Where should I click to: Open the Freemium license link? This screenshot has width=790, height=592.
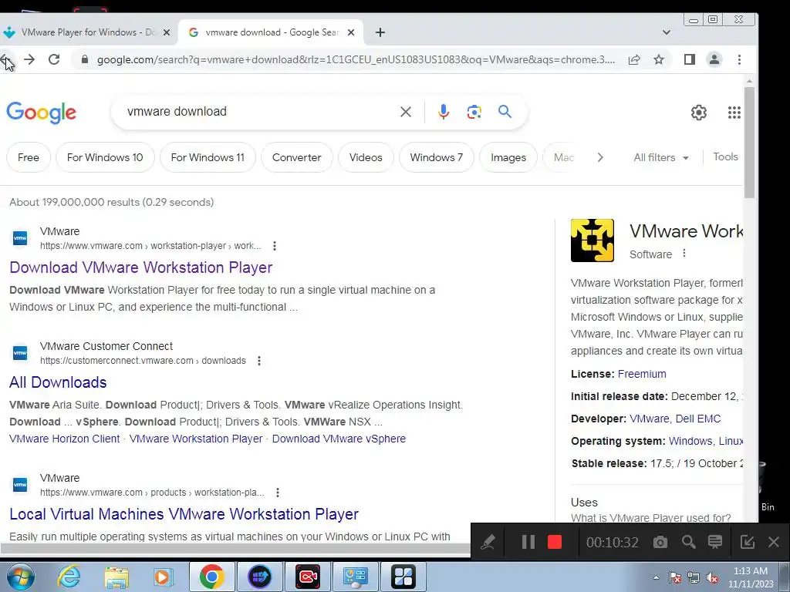click(642, 374)
